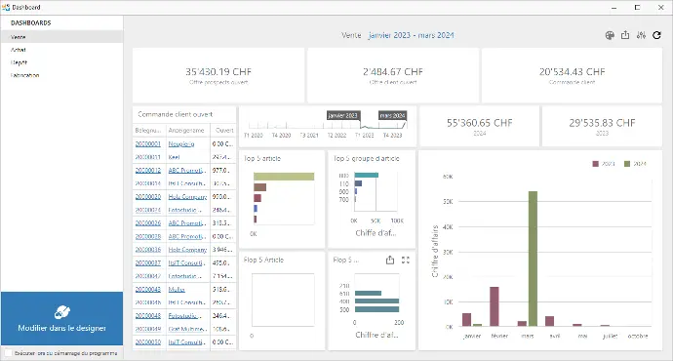673x361 pixels.
Task: Select the janvier 2023 range start marker
Action: click(342, 115)
